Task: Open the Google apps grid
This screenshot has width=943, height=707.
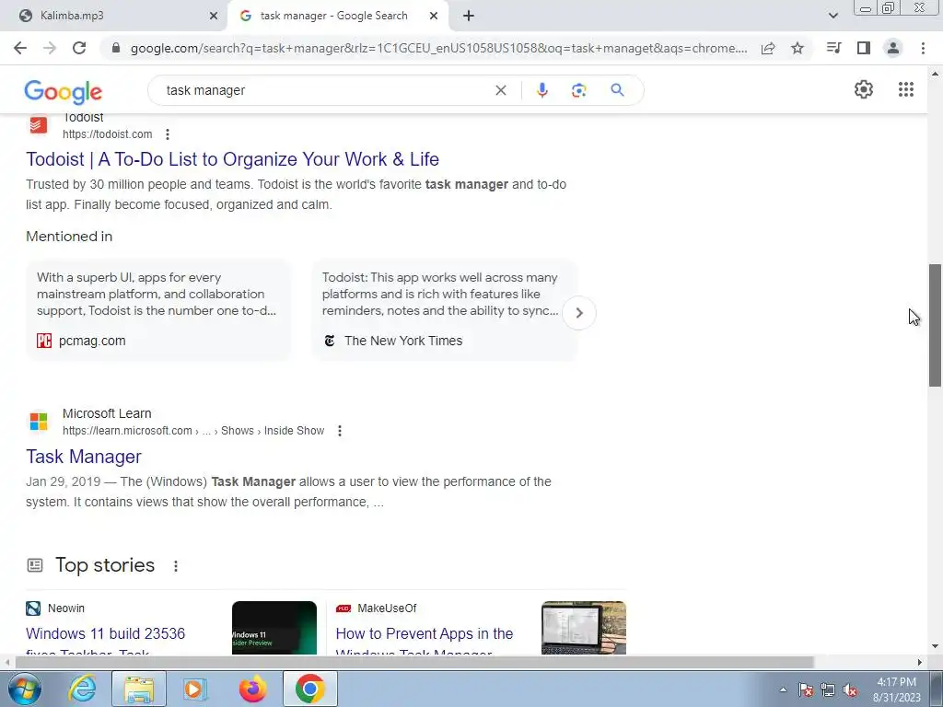Action: [x=906, y=89]
